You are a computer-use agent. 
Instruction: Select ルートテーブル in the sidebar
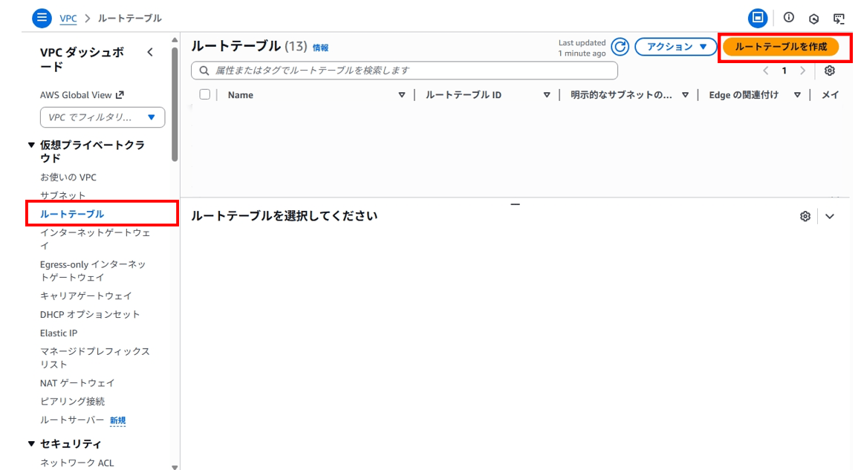coord(72,214)
